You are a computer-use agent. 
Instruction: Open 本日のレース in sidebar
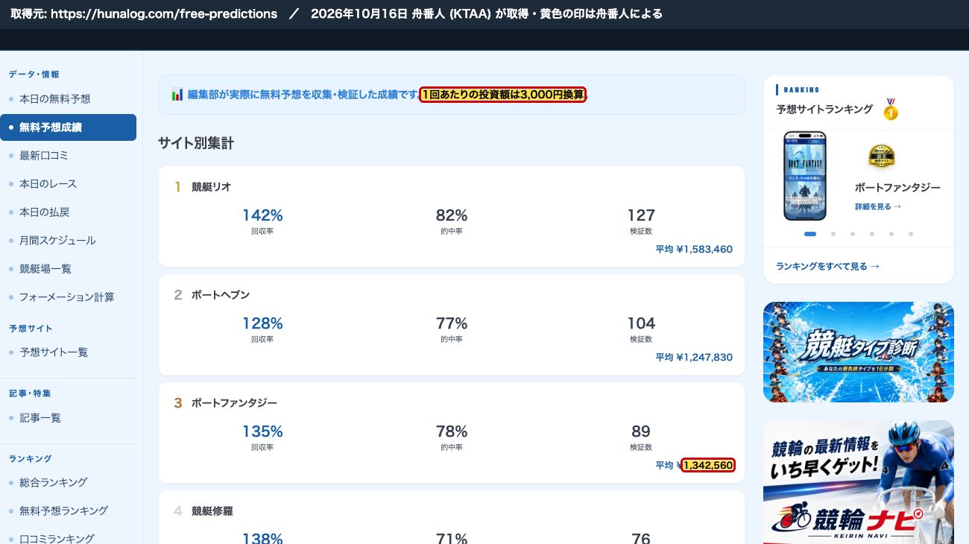pyautogui.click(x=48, y=184)
